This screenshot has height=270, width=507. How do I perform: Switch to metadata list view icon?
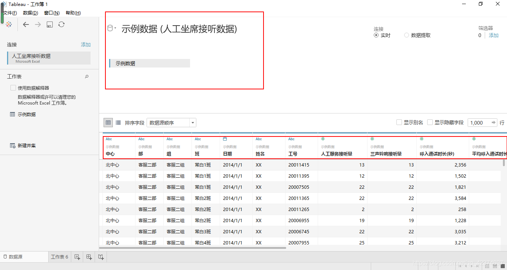[x=118, y=122]
